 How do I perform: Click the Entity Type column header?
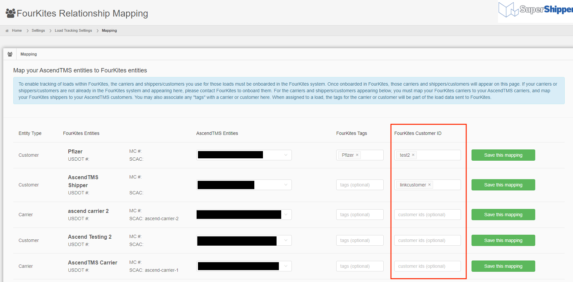[30, 133]
